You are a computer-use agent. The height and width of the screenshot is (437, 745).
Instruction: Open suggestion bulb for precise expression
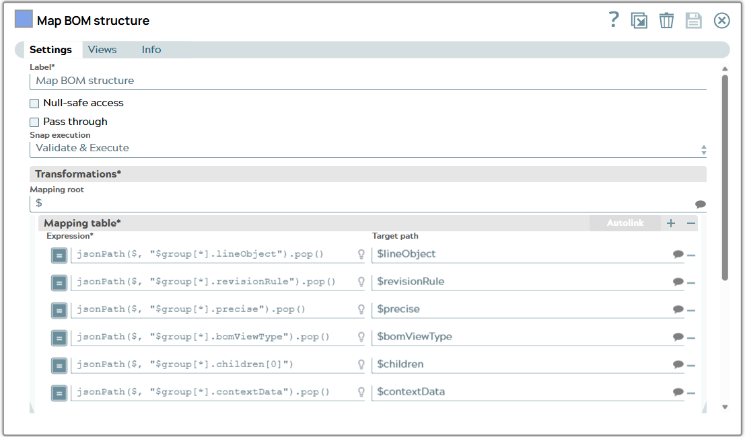361,310
